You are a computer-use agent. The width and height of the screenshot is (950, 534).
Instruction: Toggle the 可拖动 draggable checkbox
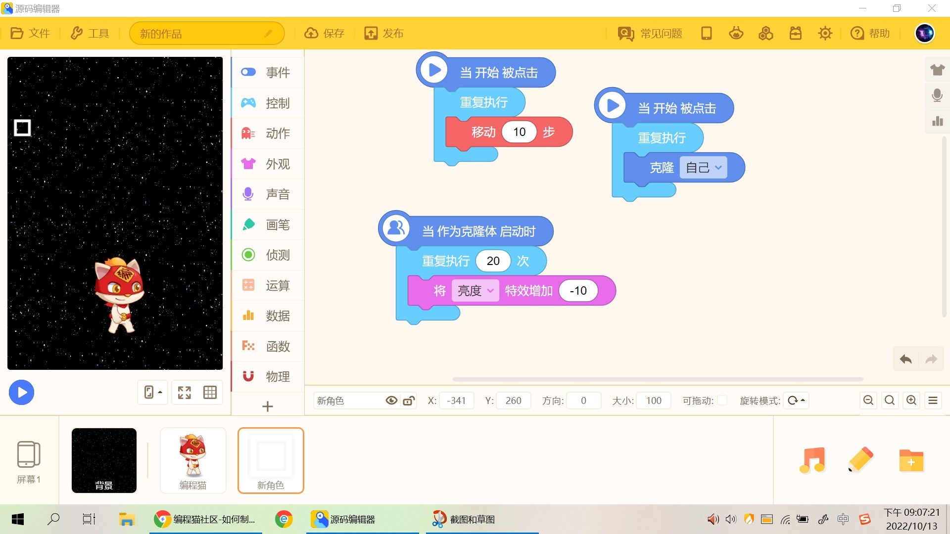point(722,400)
